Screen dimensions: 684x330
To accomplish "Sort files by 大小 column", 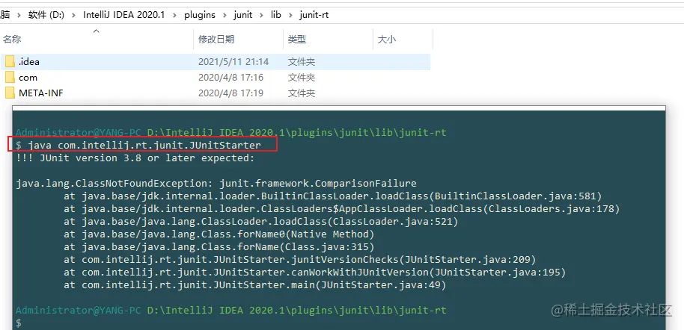I will pyautogui.click(x=386, y=39).
